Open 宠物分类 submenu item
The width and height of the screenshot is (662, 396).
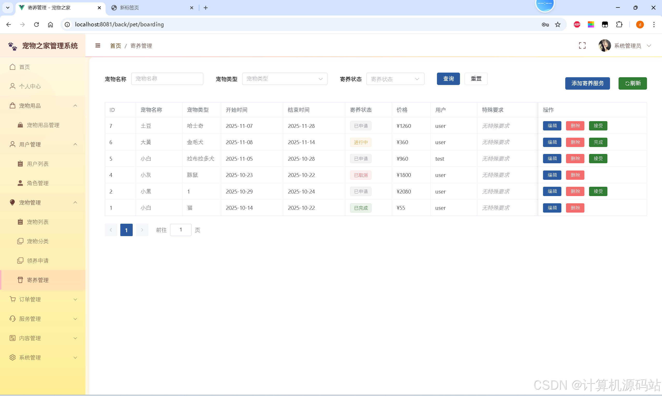43,241
